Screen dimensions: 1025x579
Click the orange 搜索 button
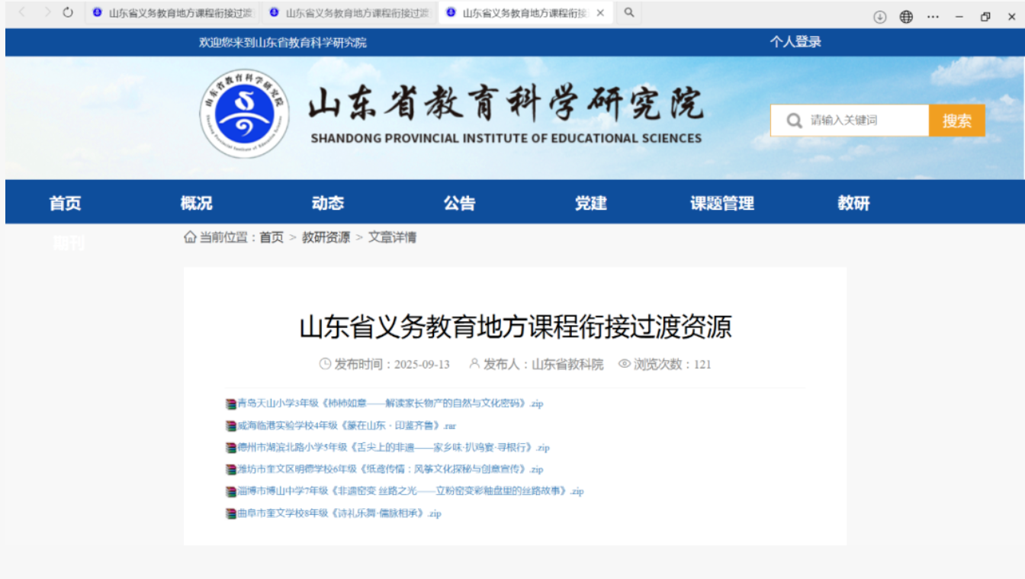[956, 121]
